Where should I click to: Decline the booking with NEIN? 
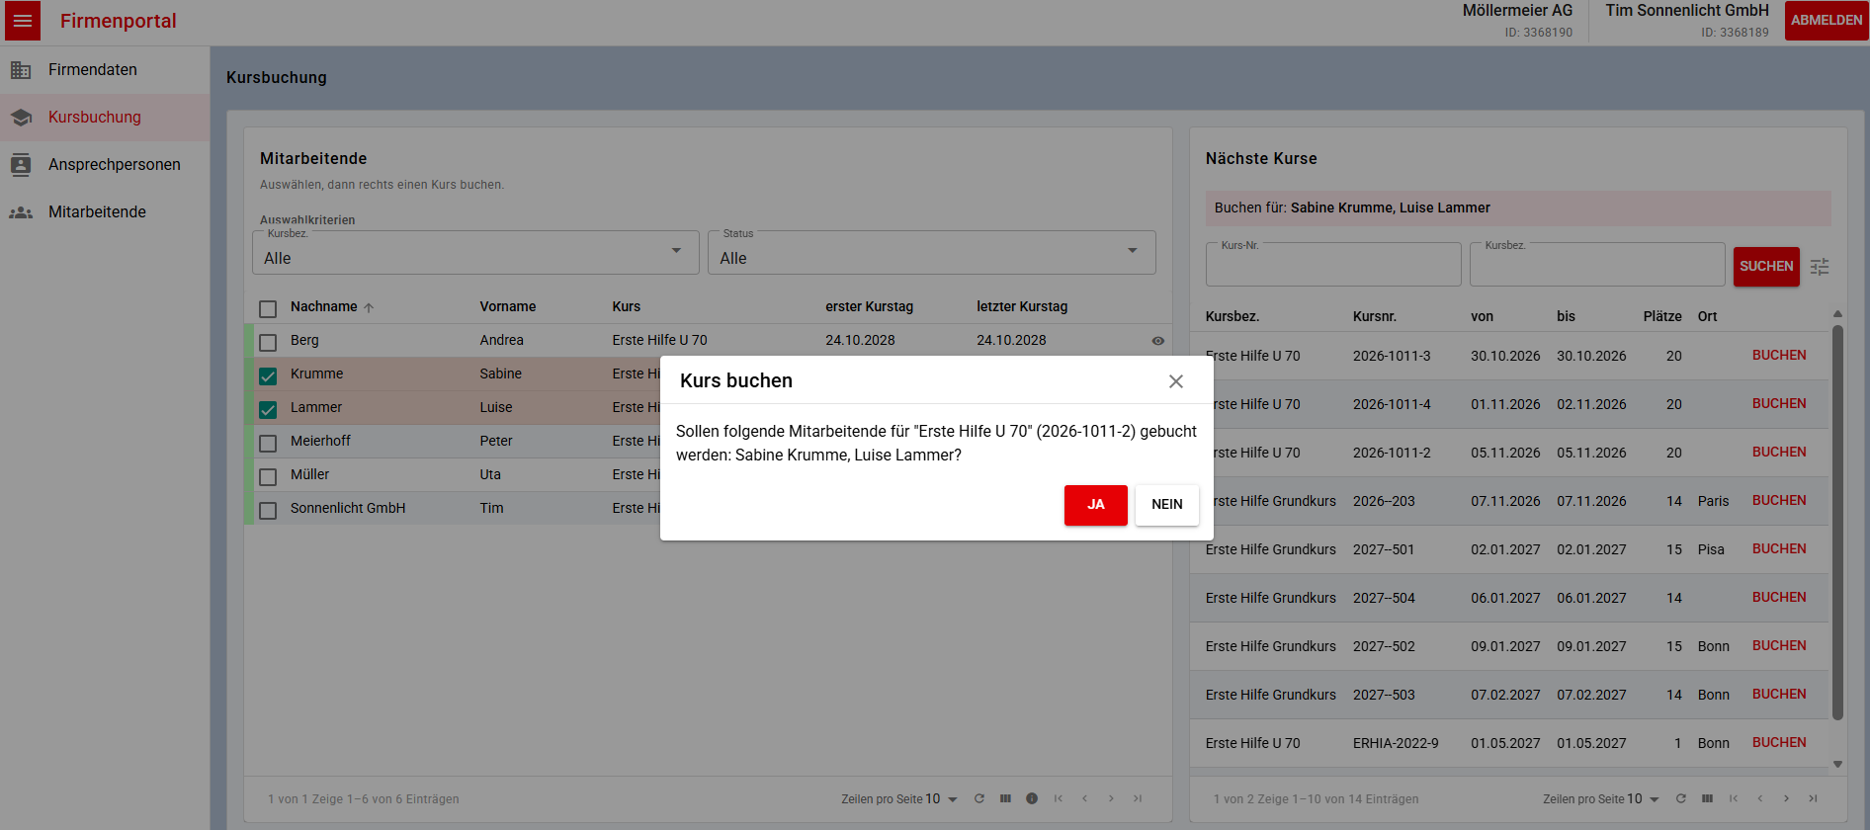point(1167,505)
